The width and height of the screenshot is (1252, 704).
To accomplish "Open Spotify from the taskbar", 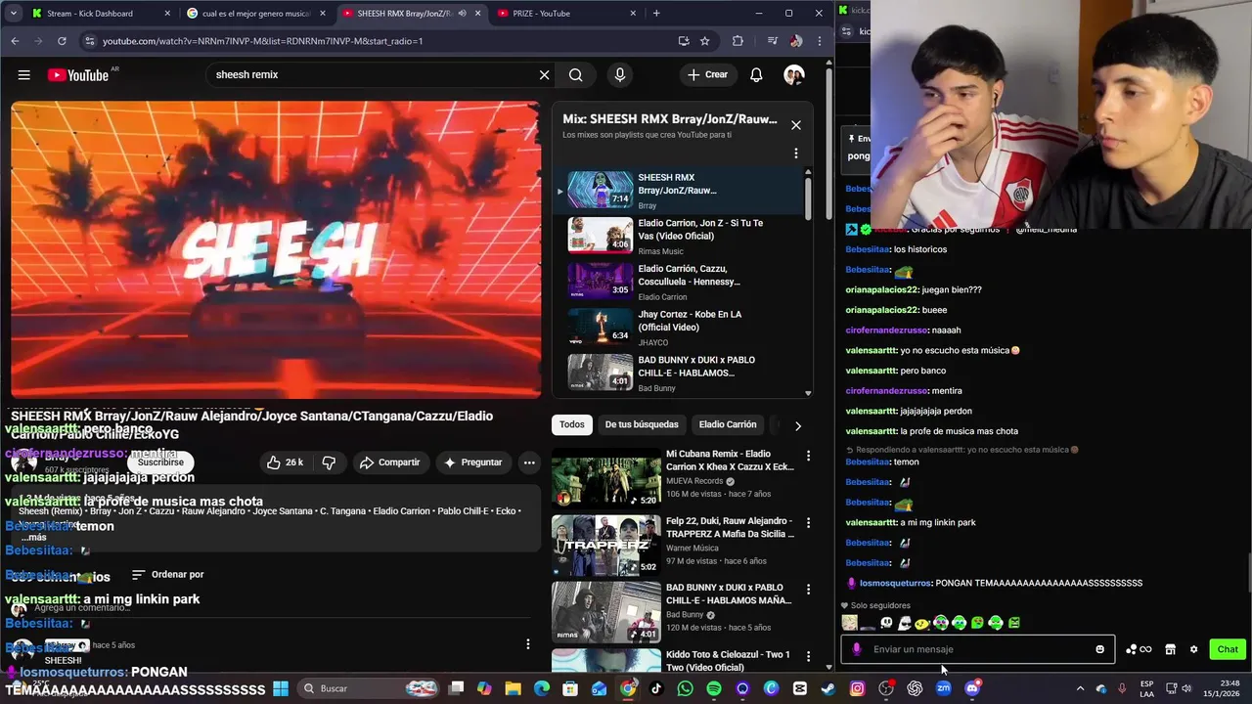I will click(x=714, y=688).
